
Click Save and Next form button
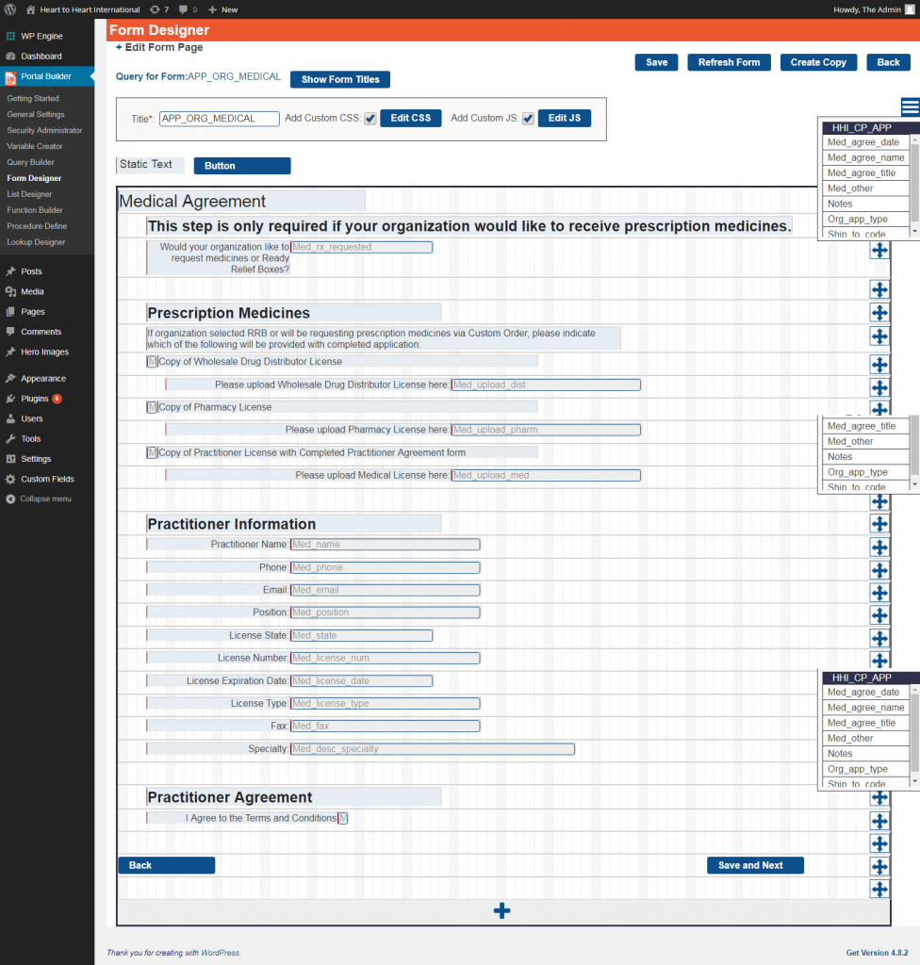pyautogui.click(x=755, y=865)
